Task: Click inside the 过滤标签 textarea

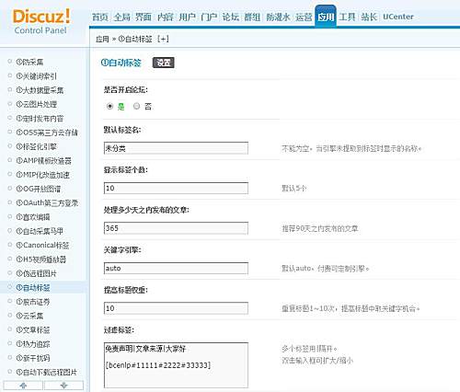Action: point(176,365)
